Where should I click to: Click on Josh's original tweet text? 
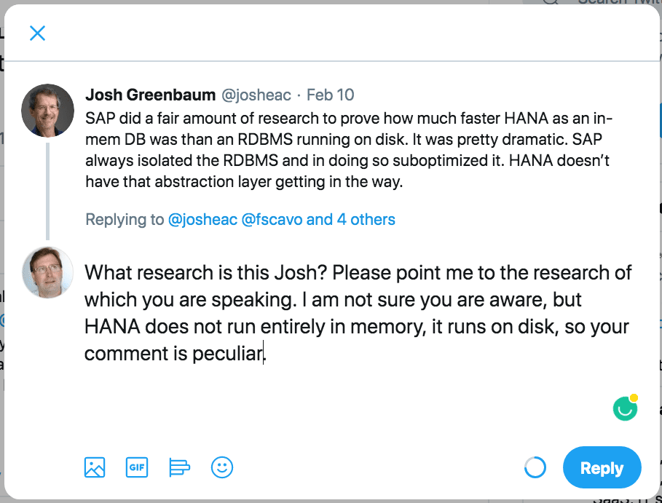point(349,150)
